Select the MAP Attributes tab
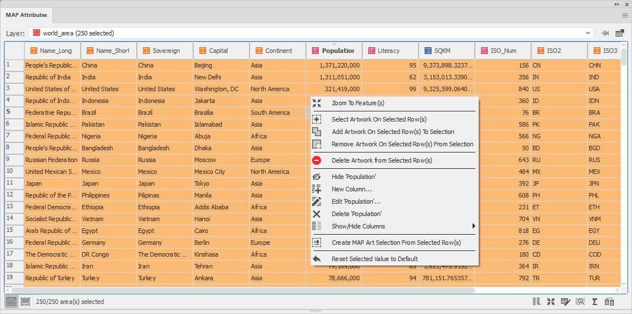The image size is (632, 314). 26,15
